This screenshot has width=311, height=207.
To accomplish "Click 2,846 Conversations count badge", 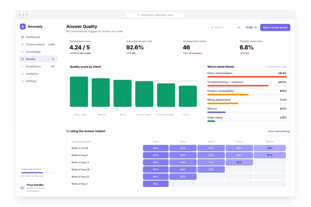I will [51, 45].
